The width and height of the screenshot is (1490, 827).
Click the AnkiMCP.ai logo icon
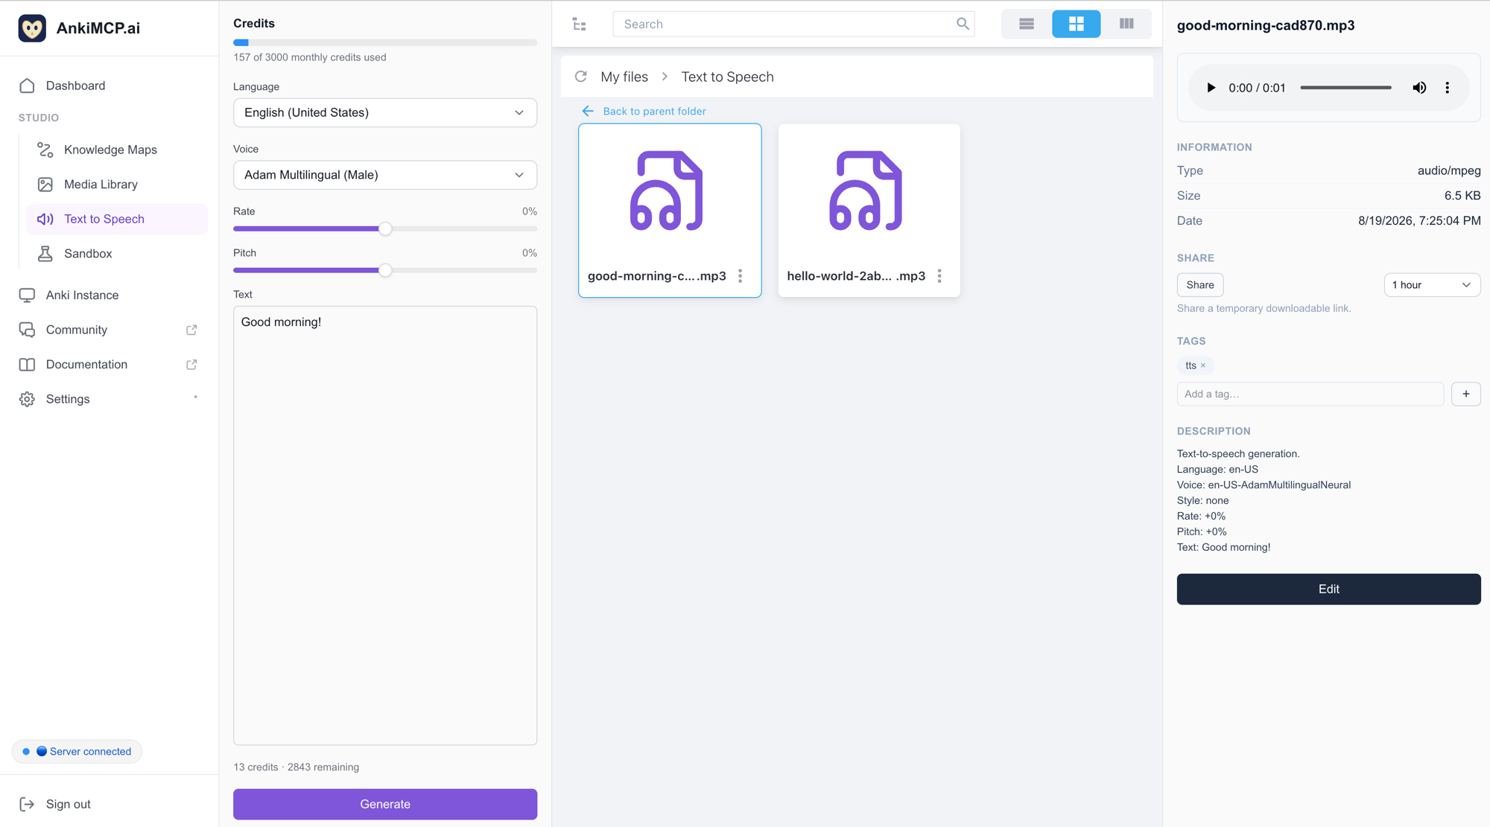tap(32, 28)
